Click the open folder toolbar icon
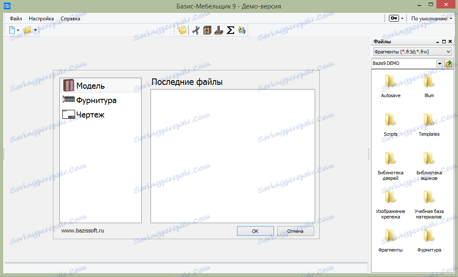Viewport: 458px width, 277px height. pos(28,30)
